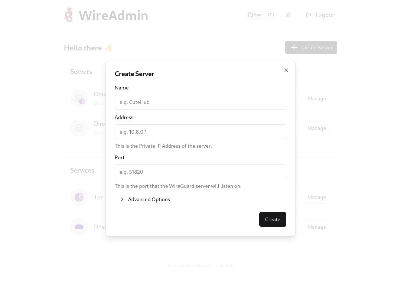Click the GitHub Star badge
This screenshot has height=297, width=401.
(x=255, y=15)
